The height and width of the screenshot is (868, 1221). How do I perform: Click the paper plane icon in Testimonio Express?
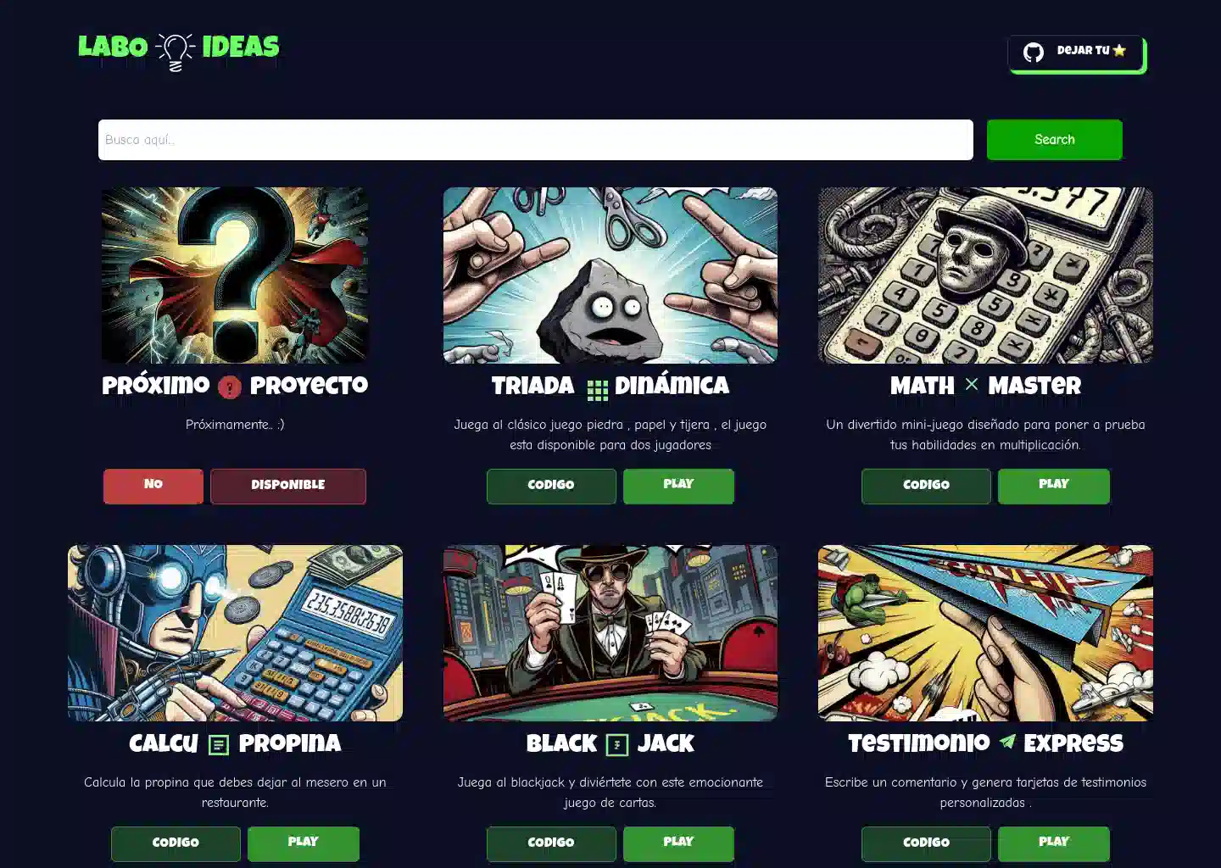point(1006,742)
